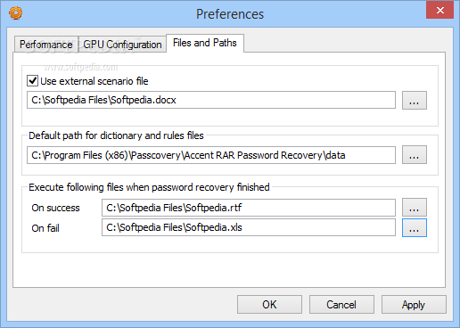Screen dimensions: 460x328
Task: Uncheck Use external scenario file
Action: click(x=32, y=81)
